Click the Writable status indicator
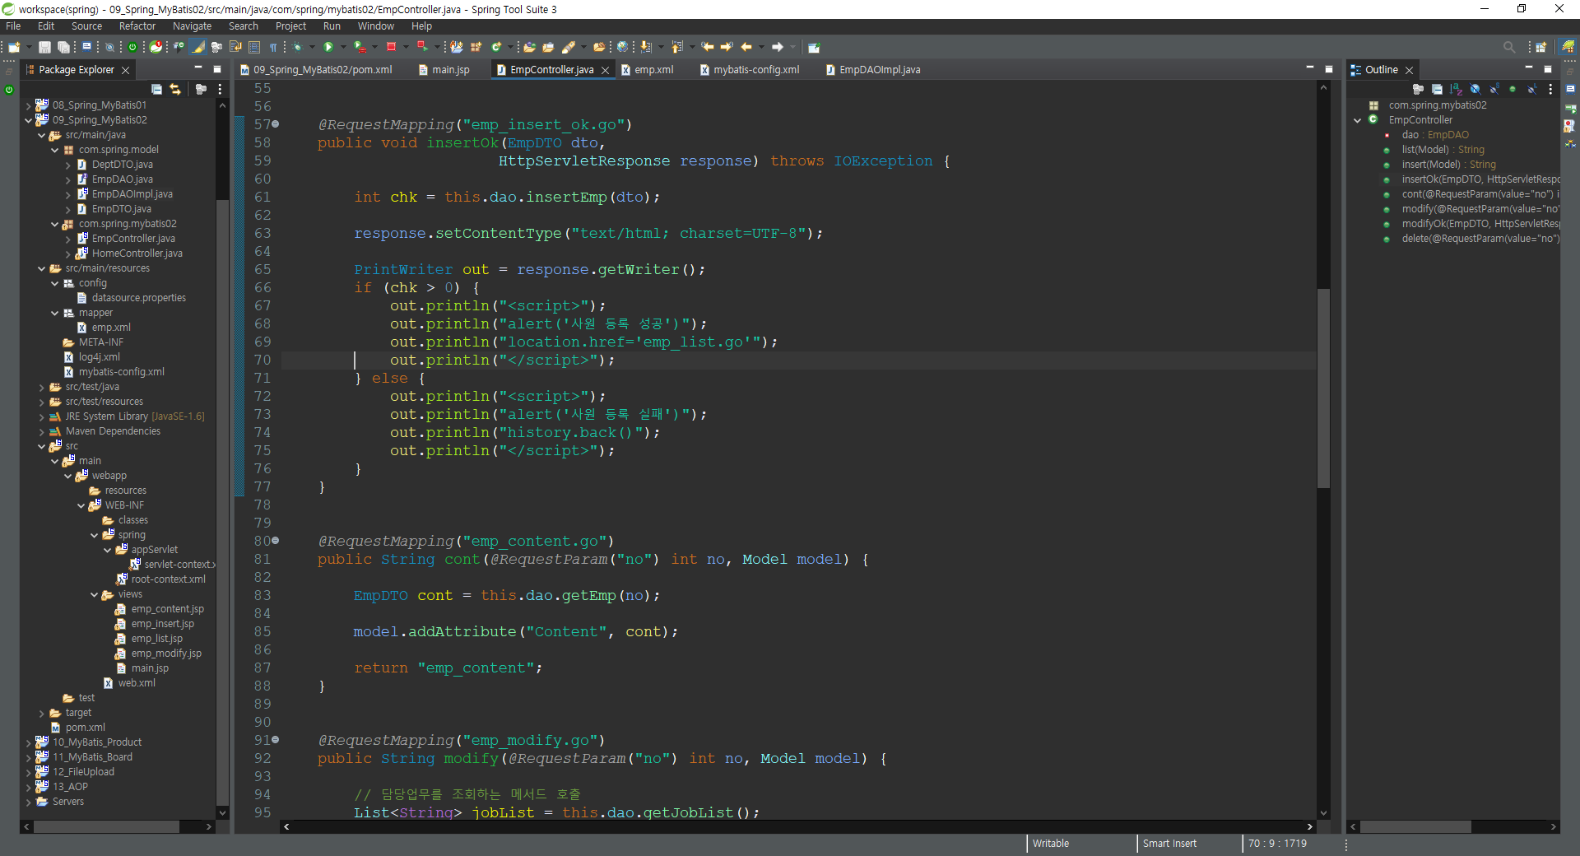The image size is (1580, 856). [x=1051, y=844]
